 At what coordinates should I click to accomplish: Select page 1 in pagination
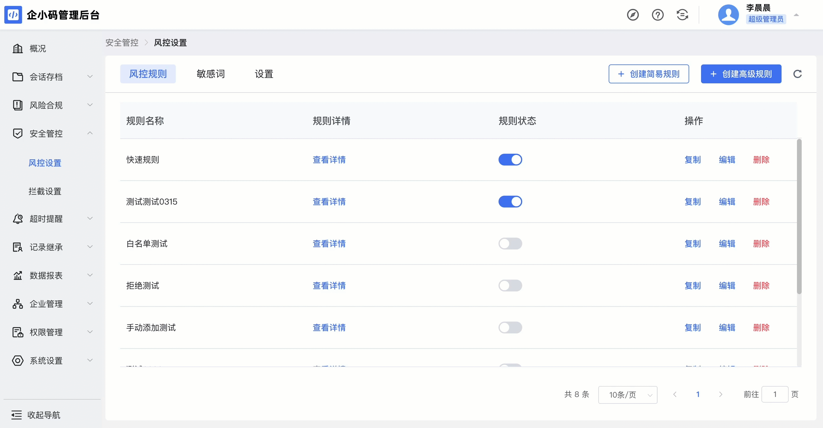(x=698, y=395)
